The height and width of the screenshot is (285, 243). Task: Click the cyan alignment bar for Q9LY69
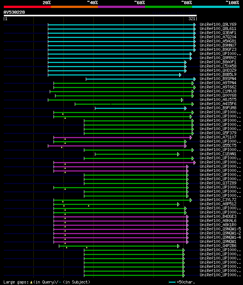coord(121,25)
